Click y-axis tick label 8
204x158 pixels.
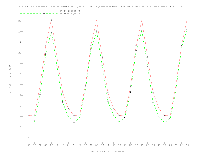coord(20,116)
